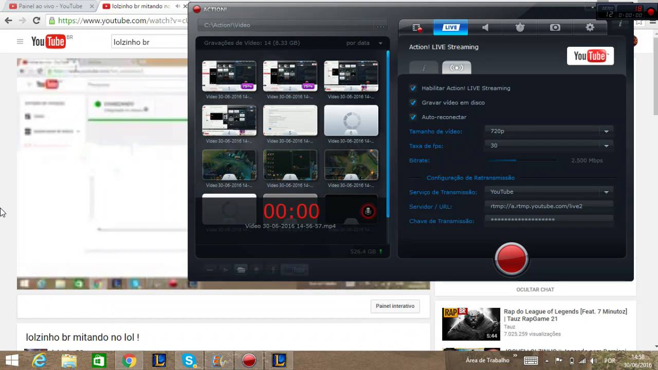Click the red record dot on HUD overlay
Viewport: 658px width, 370px height.
651,12
